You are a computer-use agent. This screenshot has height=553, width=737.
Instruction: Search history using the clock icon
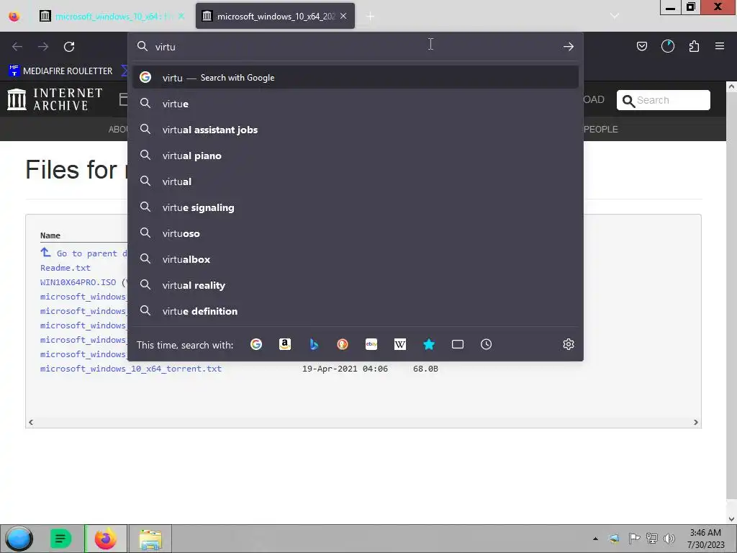[486, 344]
